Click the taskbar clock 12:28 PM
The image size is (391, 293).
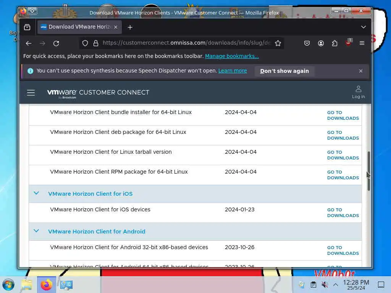[x=356, y=285]
